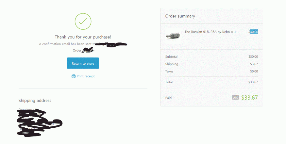Click the Total $33.67 value
This screenshot has width=286, height=144.
click(x=253, y=82)
